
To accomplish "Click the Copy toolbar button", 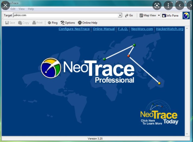I will pyautogui.click(x=24, y=23).
